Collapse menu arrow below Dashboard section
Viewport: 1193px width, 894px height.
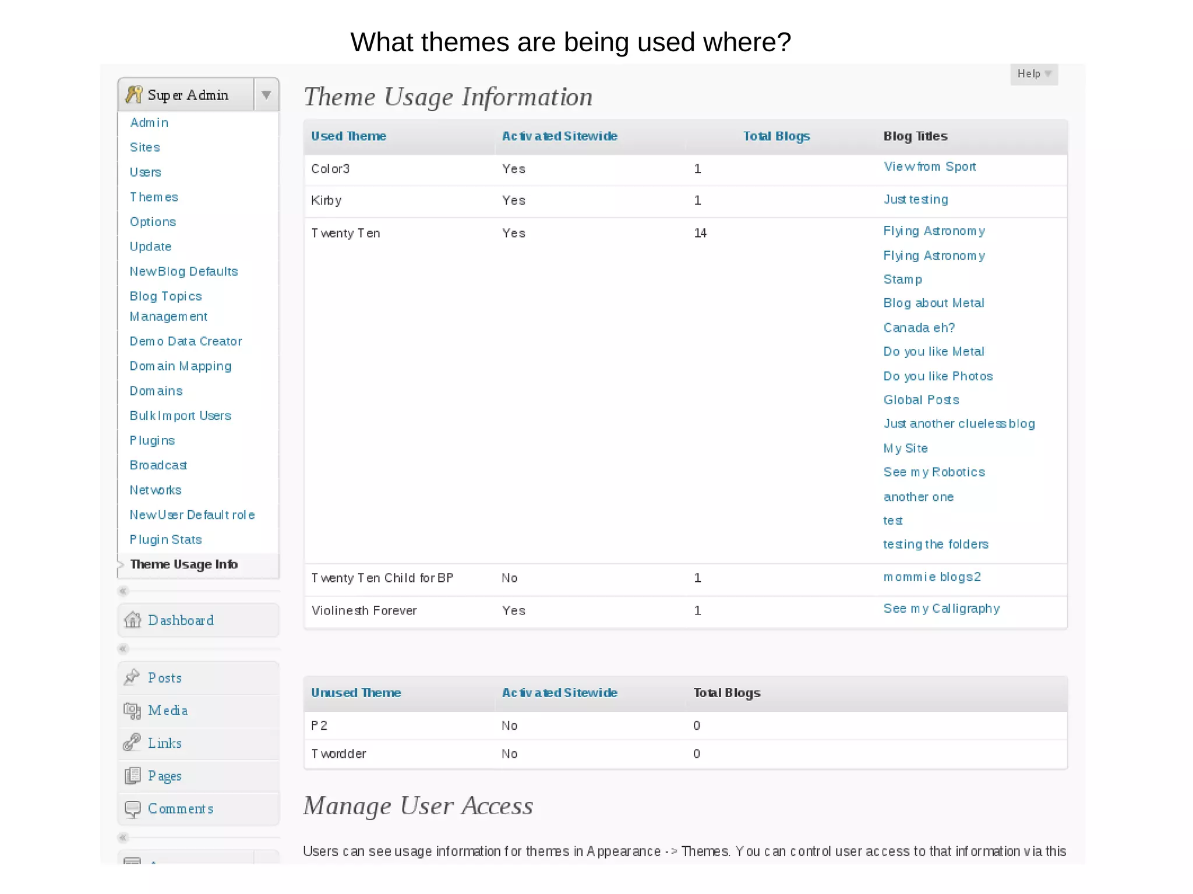click(x=123, y=649)
